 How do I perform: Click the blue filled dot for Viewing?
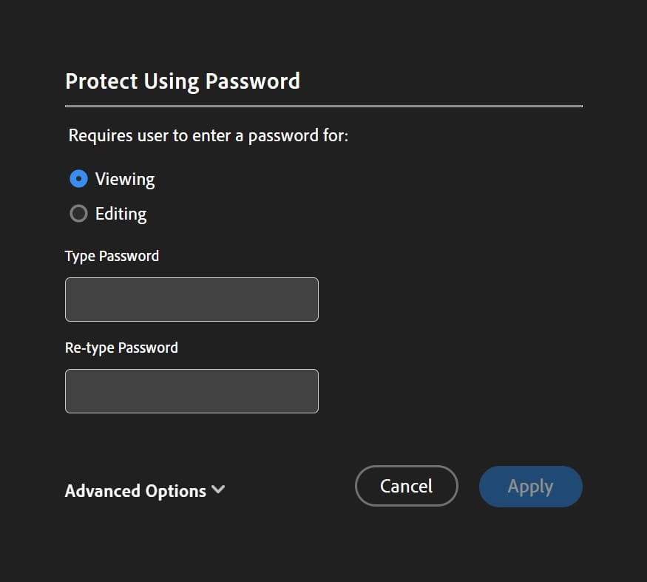pyautogui.click(x=78, y=179)
